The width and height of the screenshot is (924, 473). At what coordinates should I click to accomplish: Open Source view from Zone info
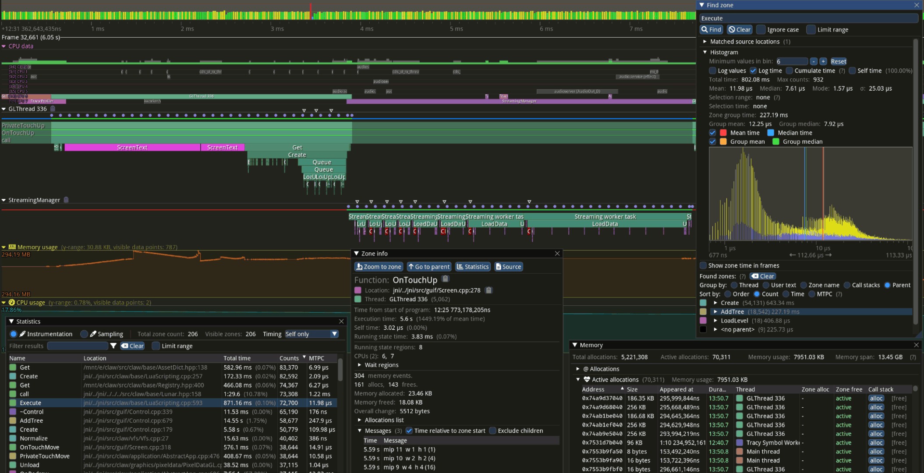click(508, 267)
